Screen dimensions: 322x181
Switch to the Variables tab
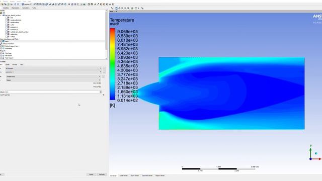coord(6,8)
